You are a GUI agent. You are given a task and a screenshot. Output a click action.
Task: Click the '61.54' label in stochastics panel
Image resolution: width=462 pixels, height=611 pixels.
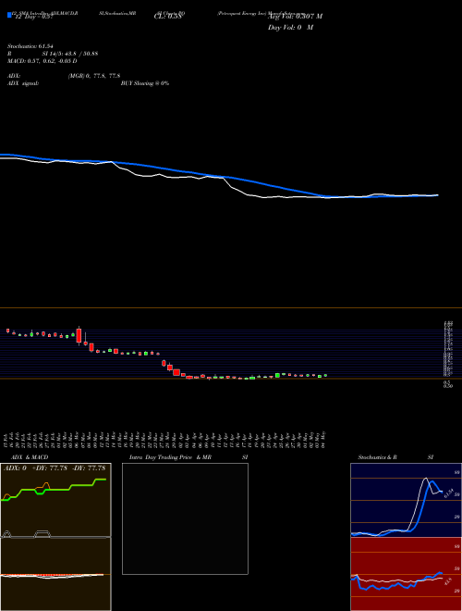448,493
